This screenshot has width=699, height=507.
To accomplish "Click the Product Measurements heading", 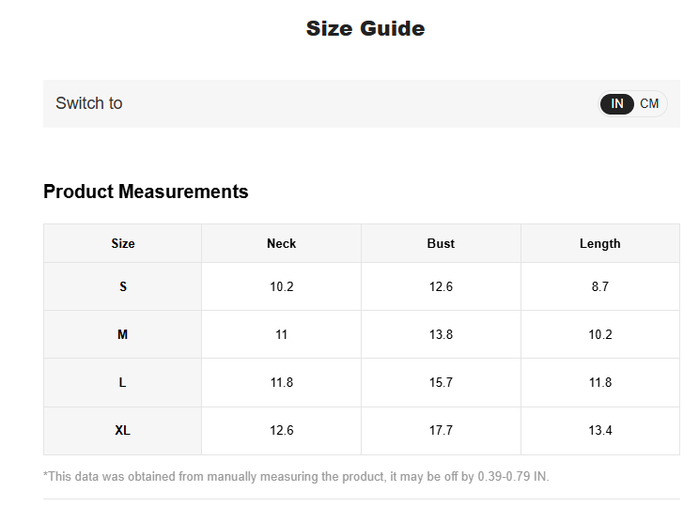I will pyautogui.click(x=146, y=192).
